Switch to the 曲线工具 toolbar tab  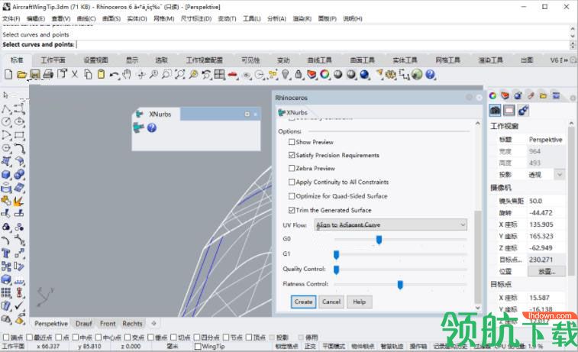coord(319,60)
